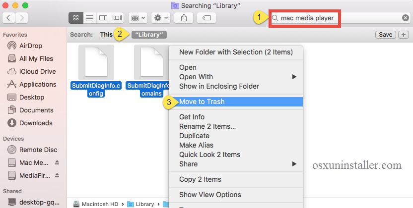413x208 pixels.
Task: Eject the Mac Me... device
Action: 57,162
